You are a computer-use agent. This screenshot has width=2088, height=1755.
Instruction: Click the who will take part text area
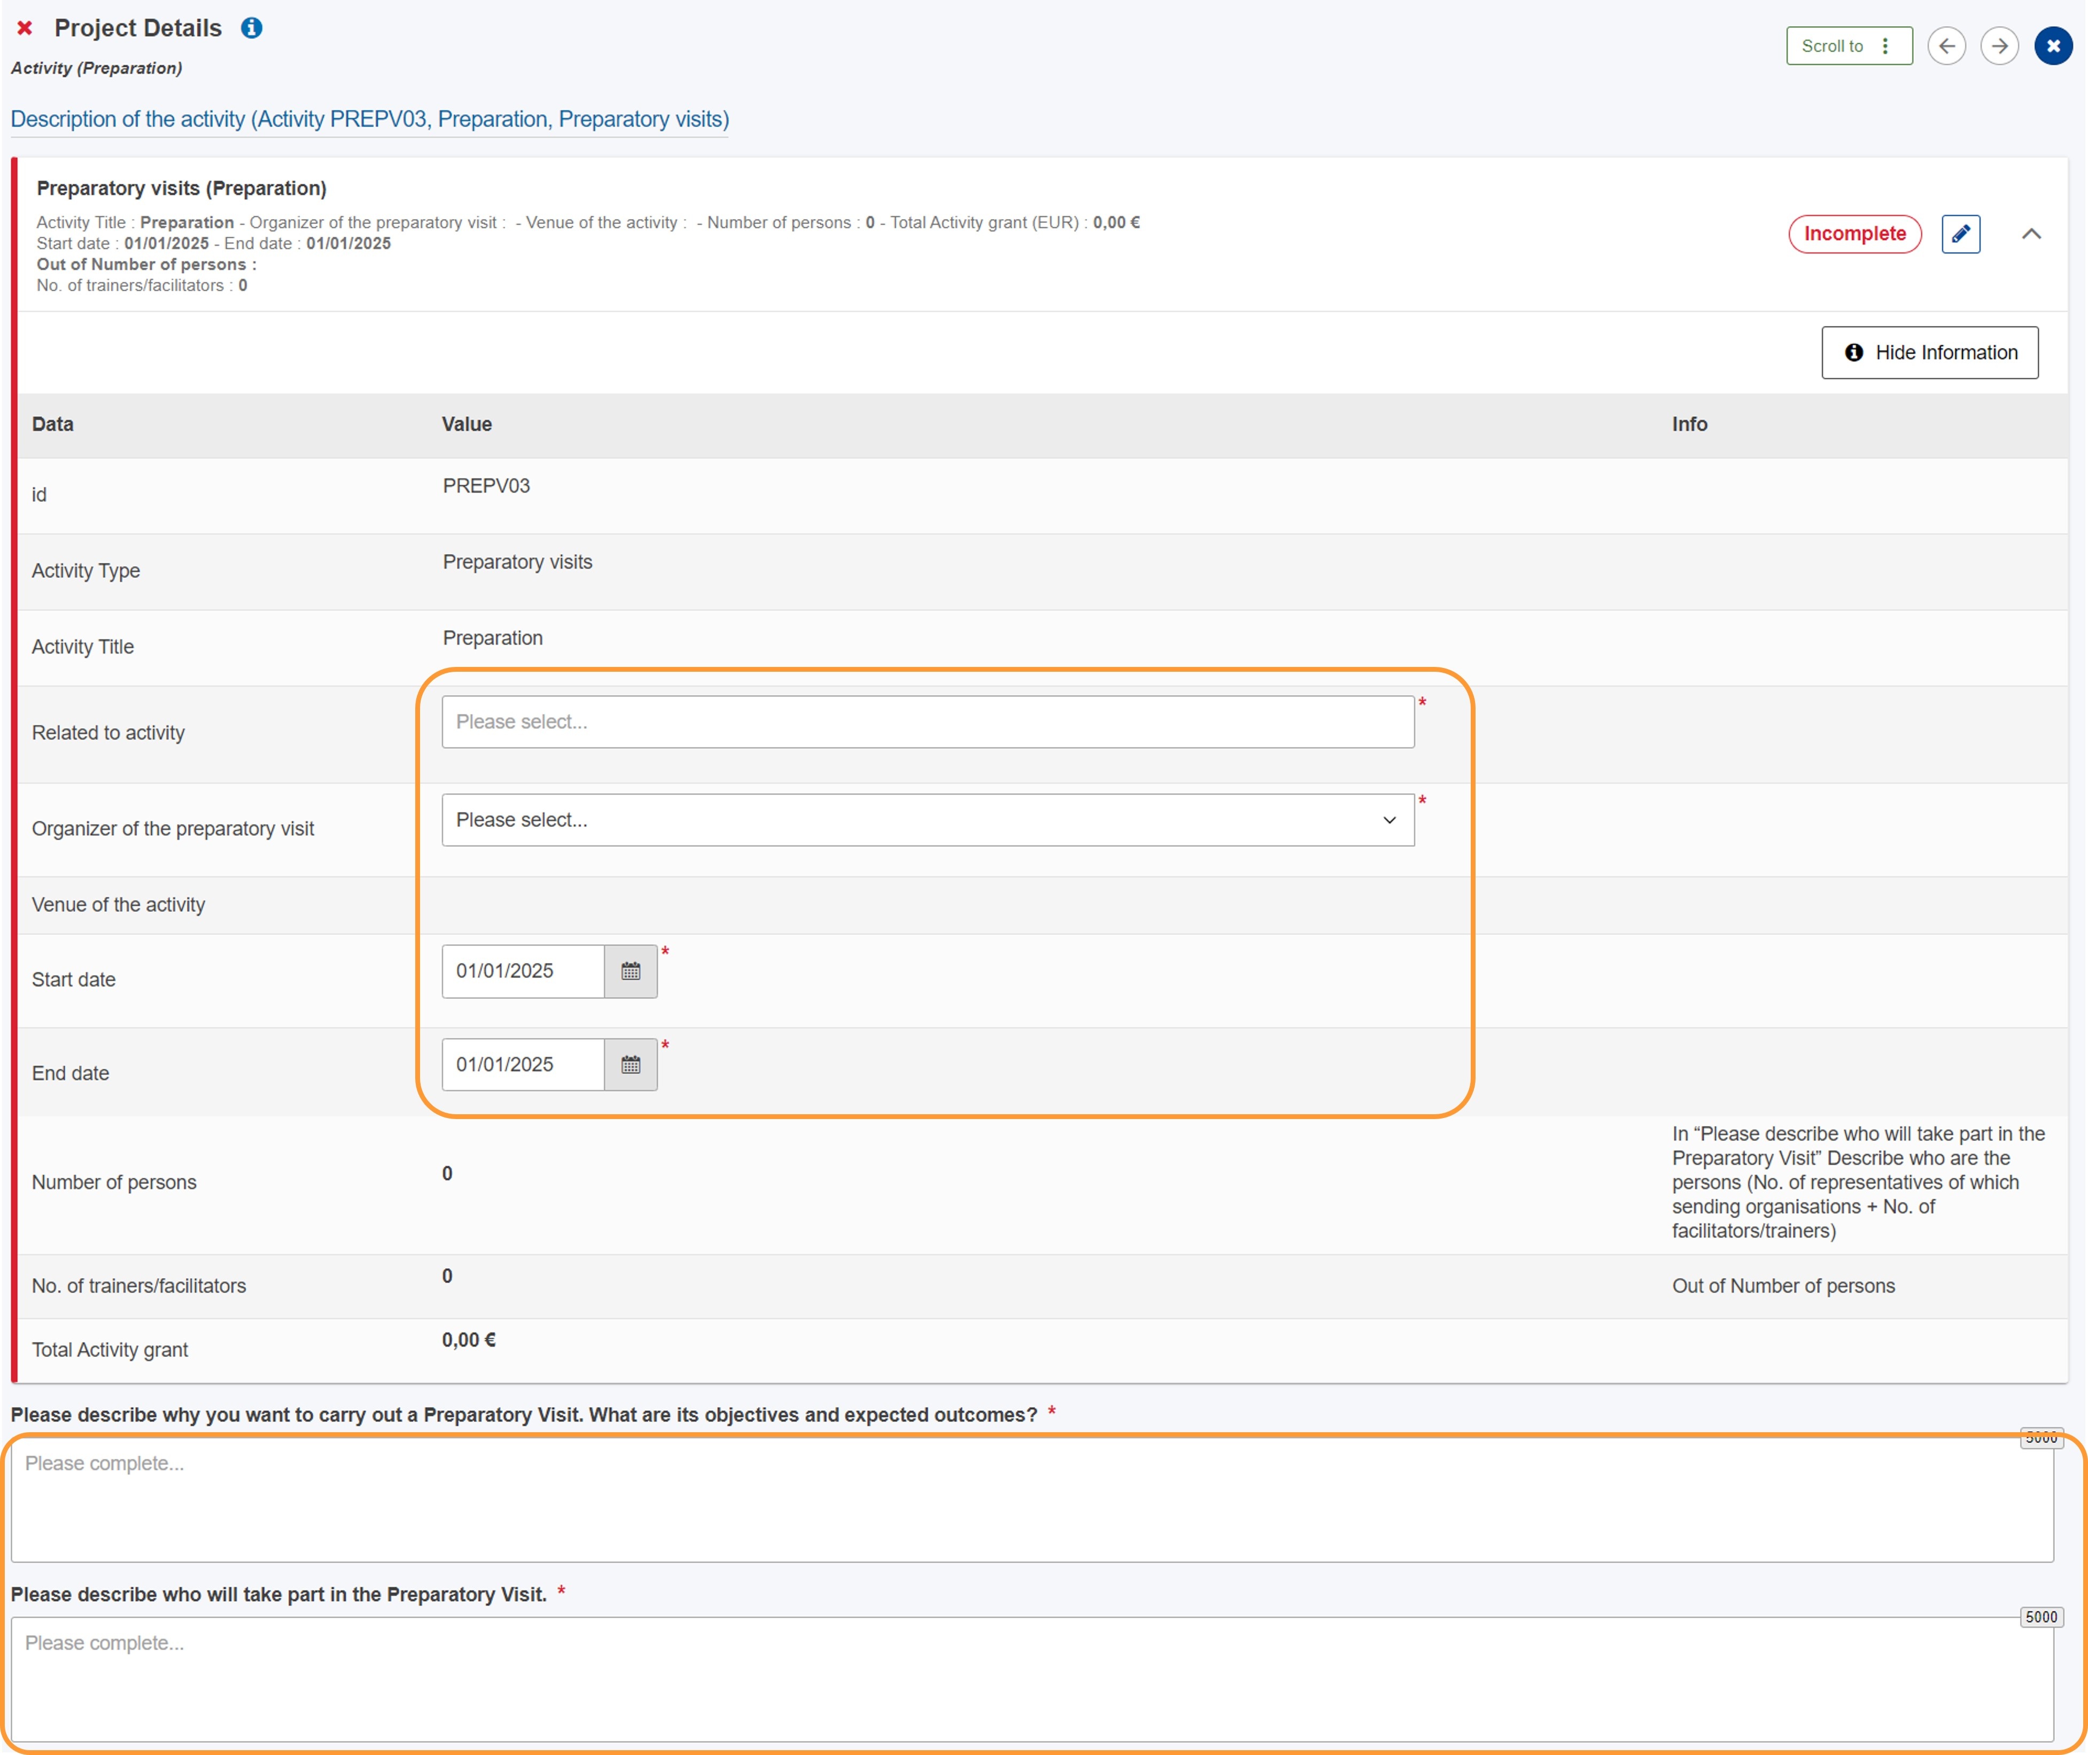point(1031,1679)
